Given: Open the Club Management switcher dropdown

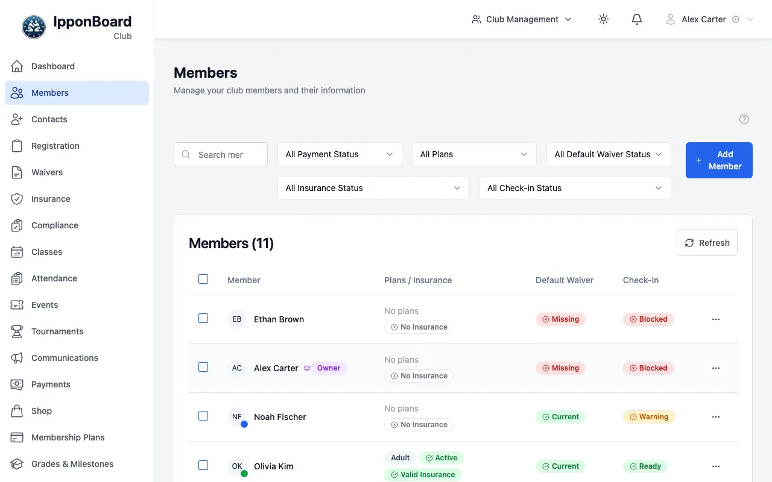Looking at the screenshot, I should (522, 19).
